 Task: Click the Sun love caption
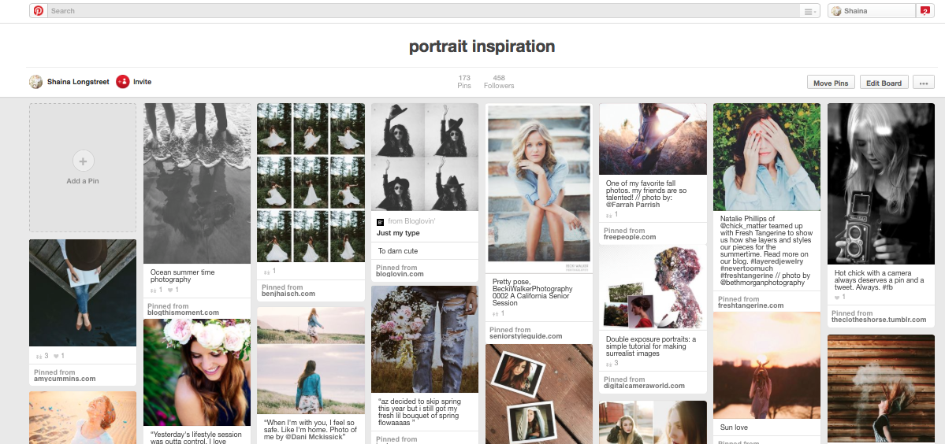point(734,427)
